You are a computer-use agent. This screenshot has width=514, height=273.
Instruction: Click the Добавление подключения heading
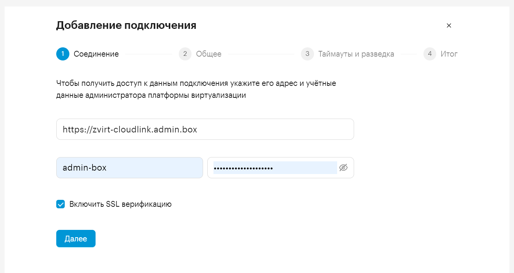pos(126,25)
